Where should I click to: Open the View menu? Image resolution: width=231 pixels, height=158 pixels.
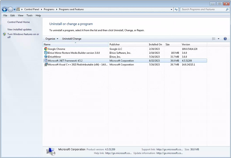pos(21,15)
